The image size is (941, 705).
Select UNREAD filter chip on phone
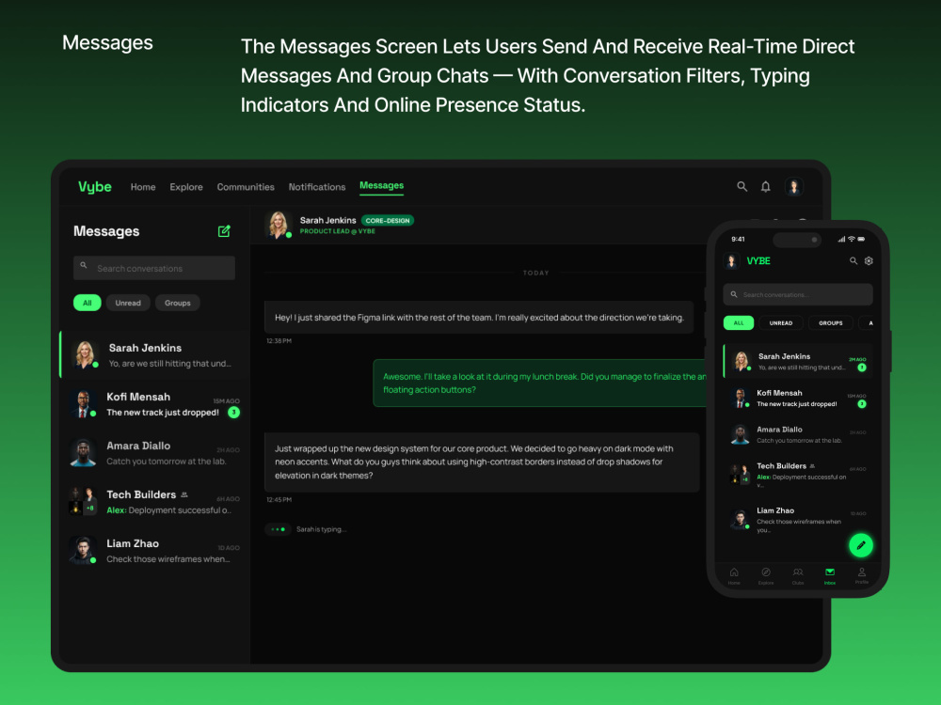pyautogui.click(x=781, y=322)
